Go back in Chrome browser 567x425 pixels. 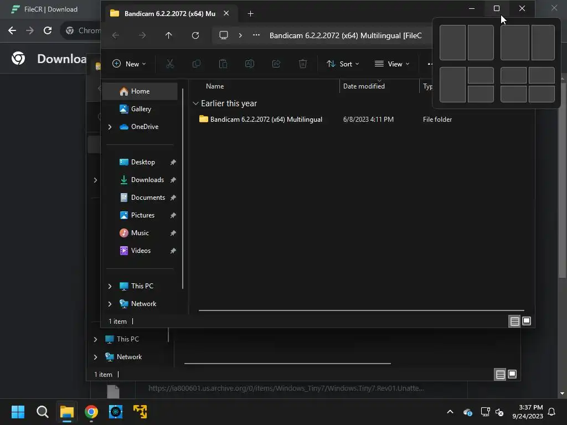coord(12,30)
